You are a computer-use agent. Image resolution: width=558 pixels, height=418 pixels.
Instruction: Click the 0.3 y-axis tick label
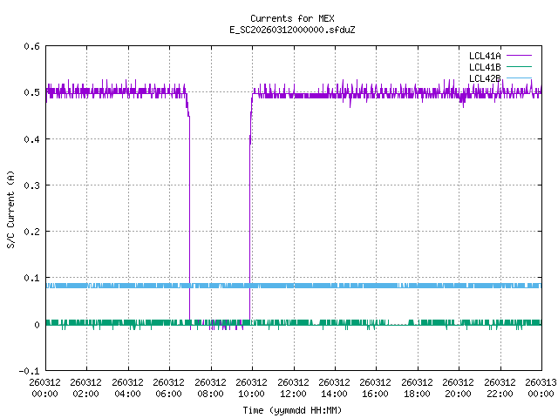(31, 185)
